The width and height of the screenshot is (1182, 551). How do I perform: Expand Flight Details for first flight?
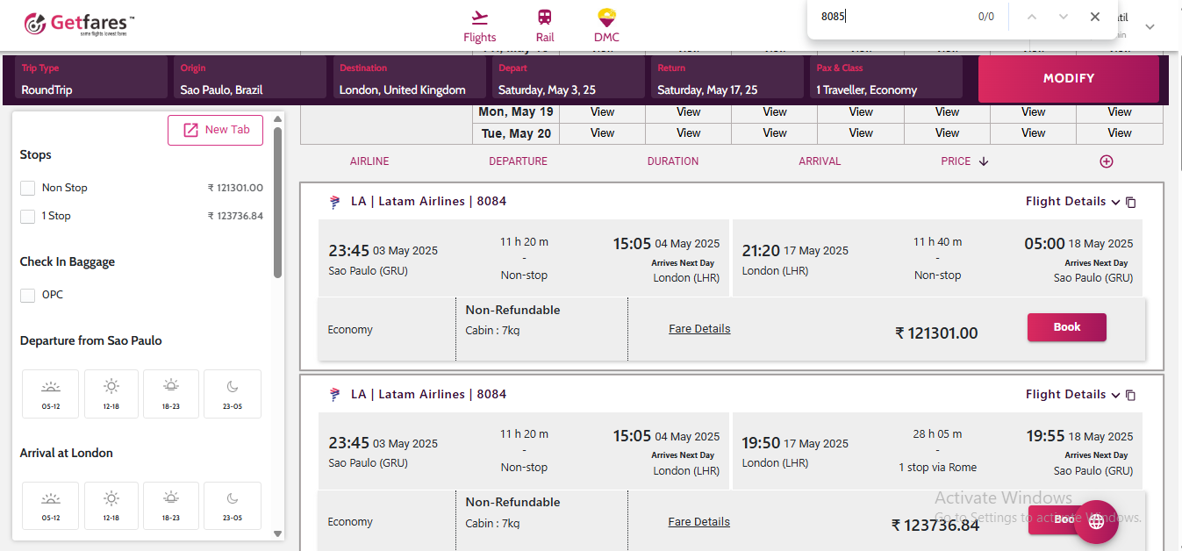click(x=1072, y=202)
